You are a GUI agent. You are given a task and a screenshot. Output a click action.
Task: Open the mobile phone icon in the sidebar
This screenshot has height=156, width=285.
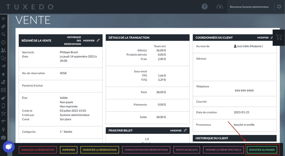(3, 106)
